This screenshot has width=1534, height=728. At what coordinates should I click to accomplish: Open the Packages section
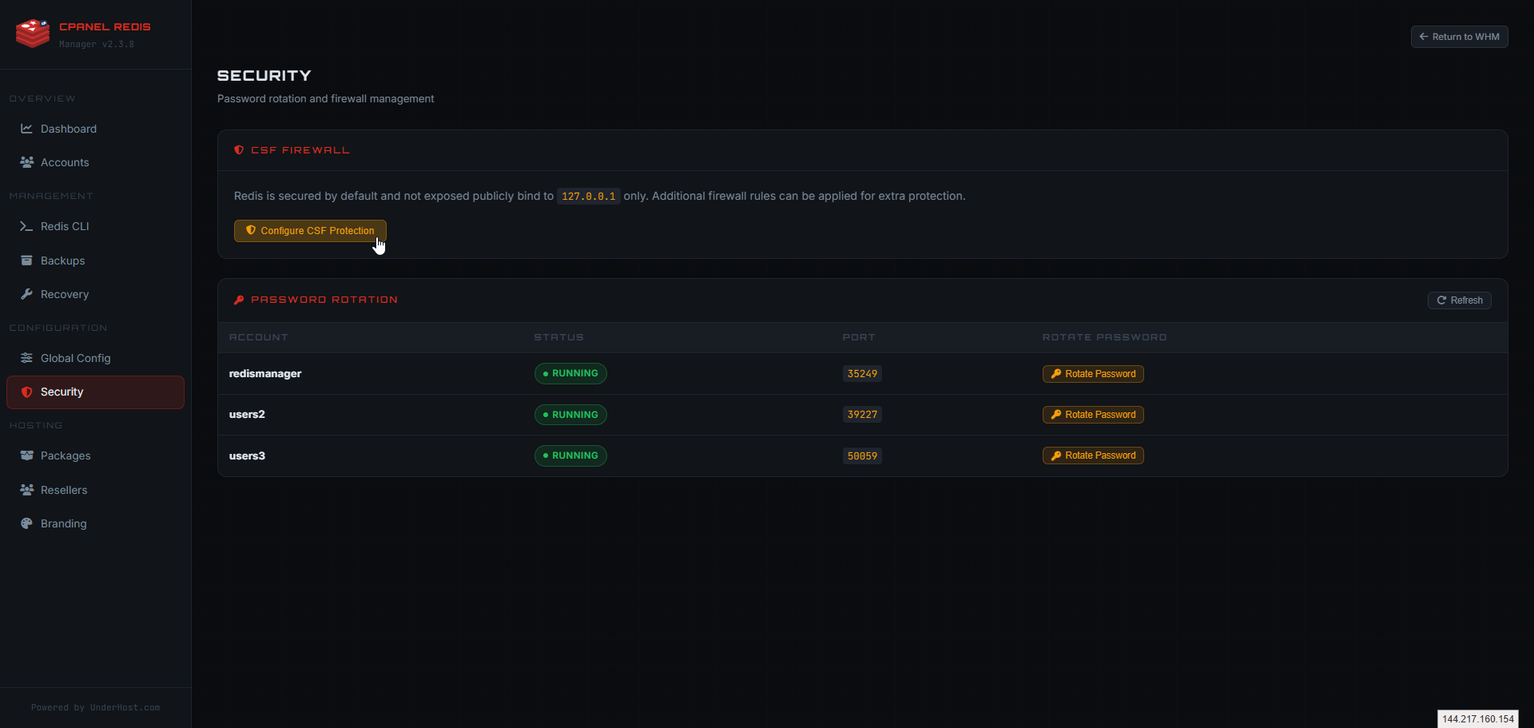[65, 455]
